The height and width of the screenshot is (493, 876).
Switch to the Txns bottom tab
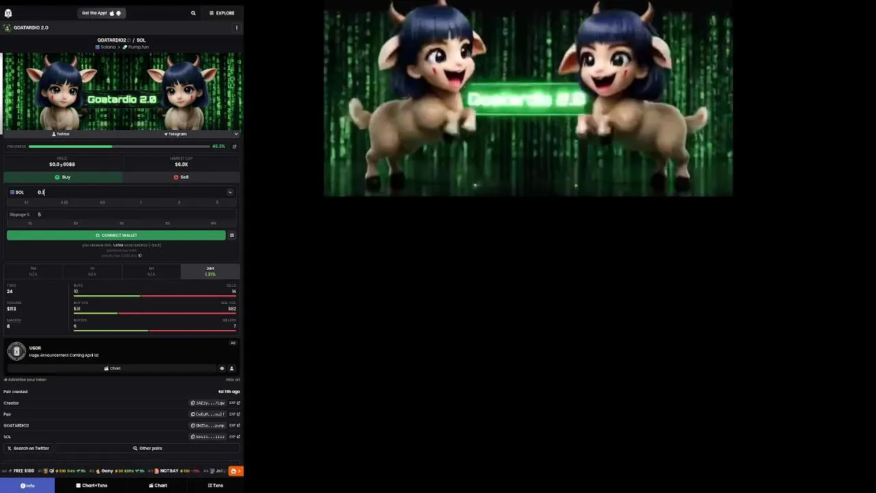tap(216, 485)
